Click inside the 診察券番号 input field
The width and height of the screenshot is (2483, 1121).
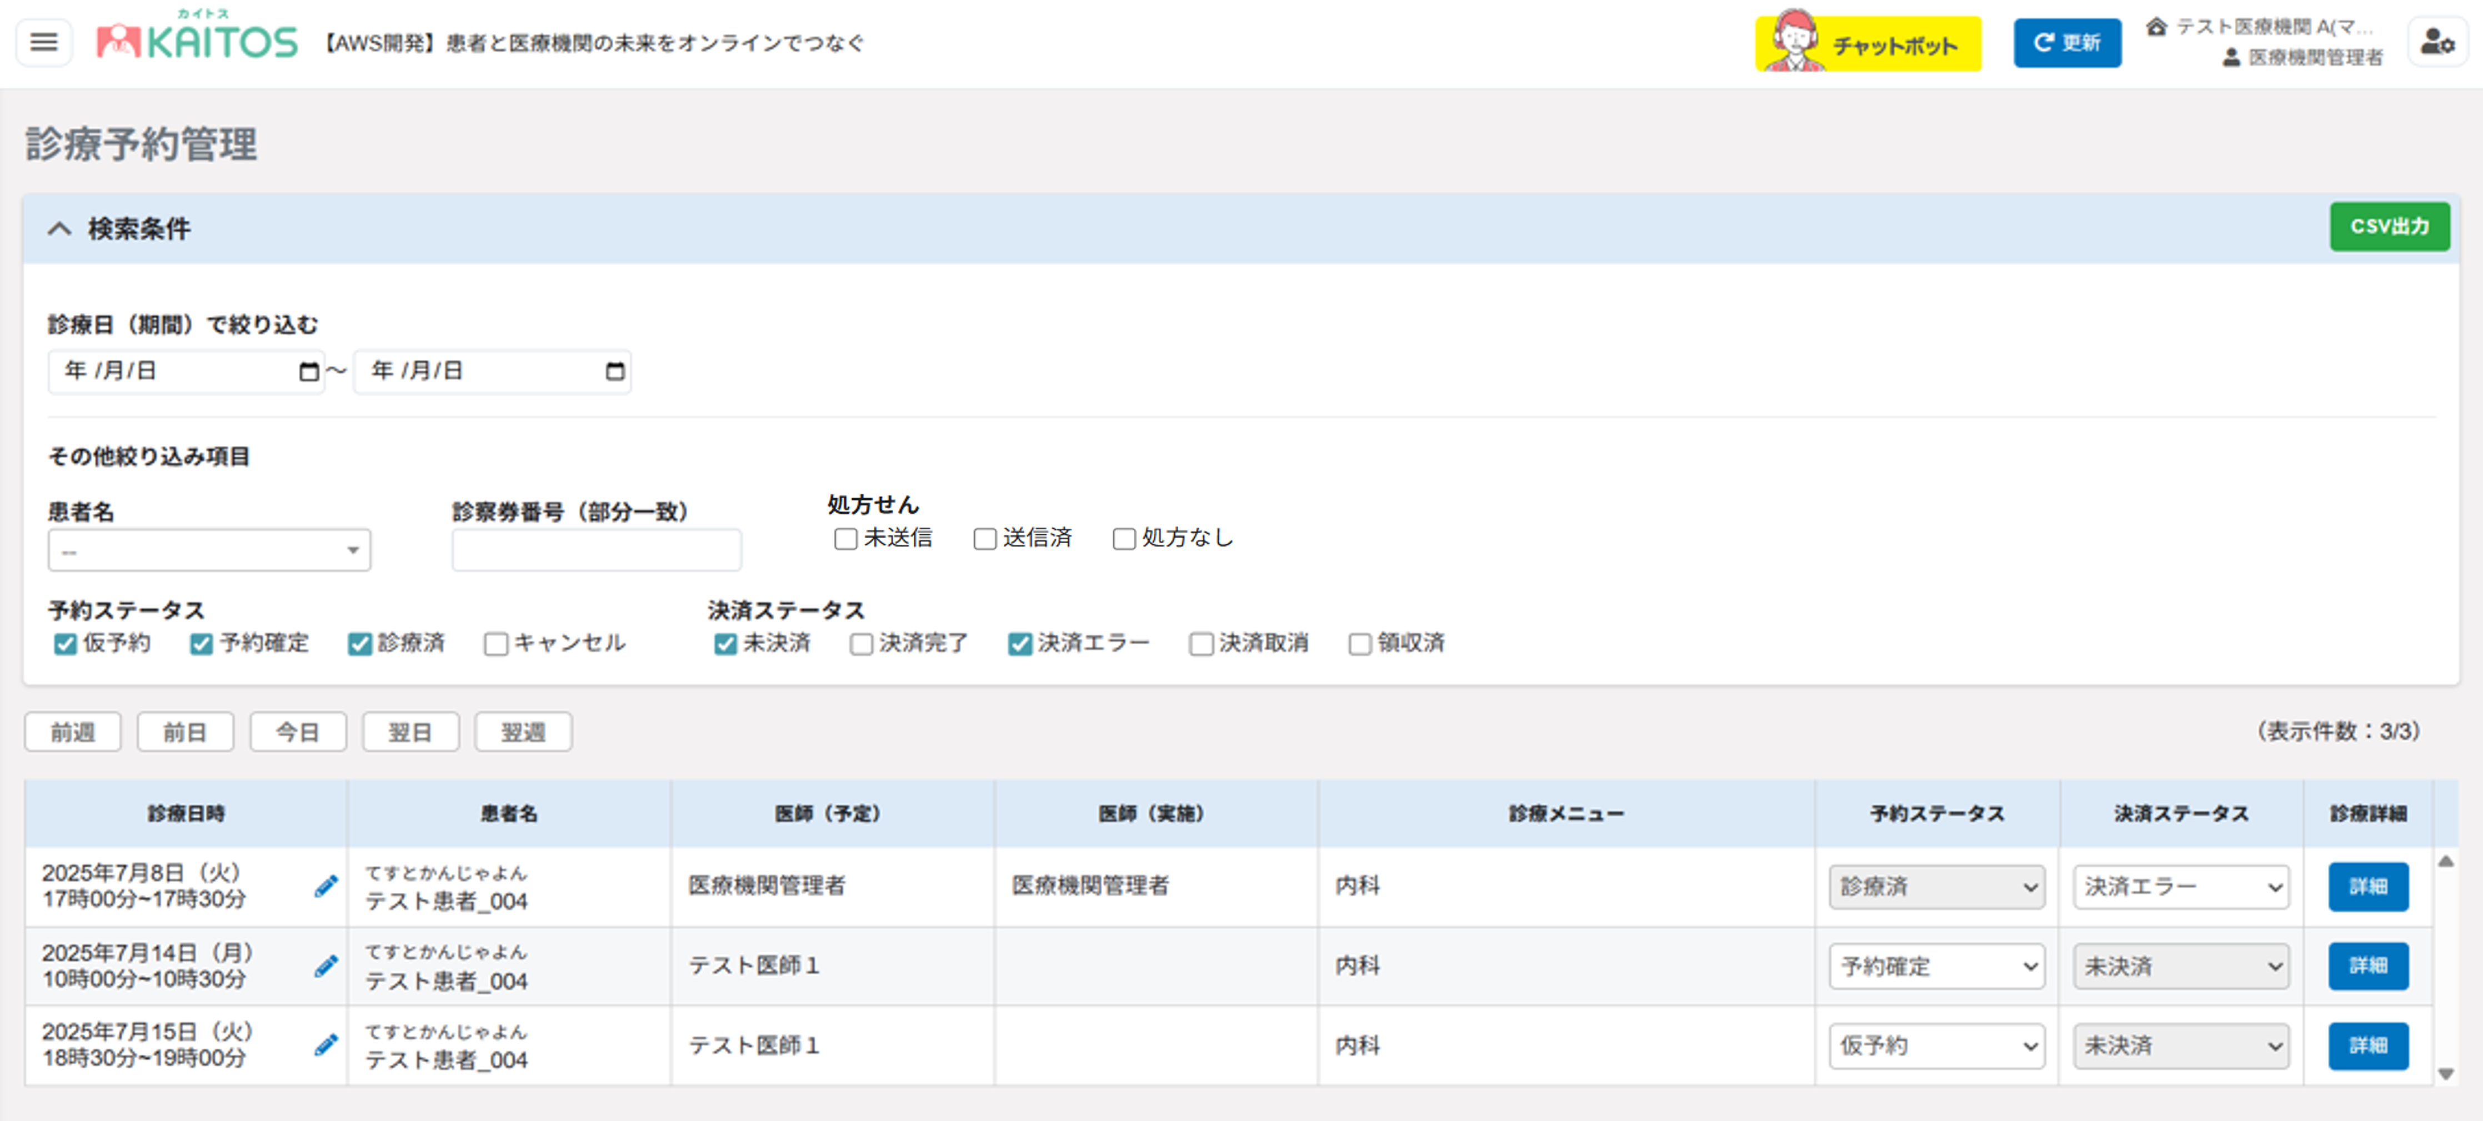point(595,549)
